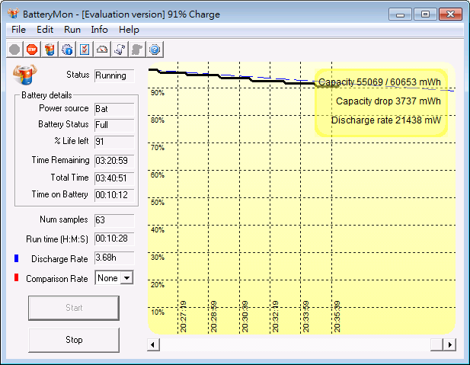
Task: Expand the Comparison Rate dropdown arrow
Action: tap(126, 278)
